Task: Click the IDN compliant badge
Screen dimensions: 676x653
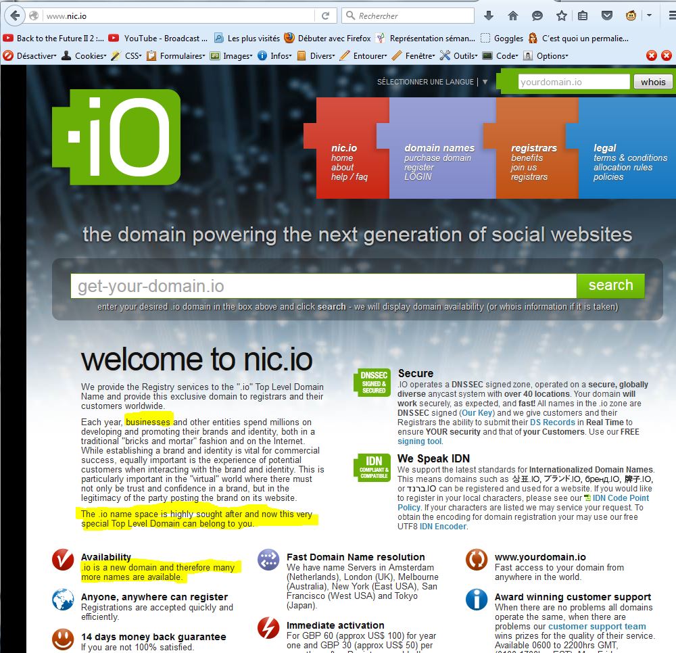Action: [x=372, y=467]
